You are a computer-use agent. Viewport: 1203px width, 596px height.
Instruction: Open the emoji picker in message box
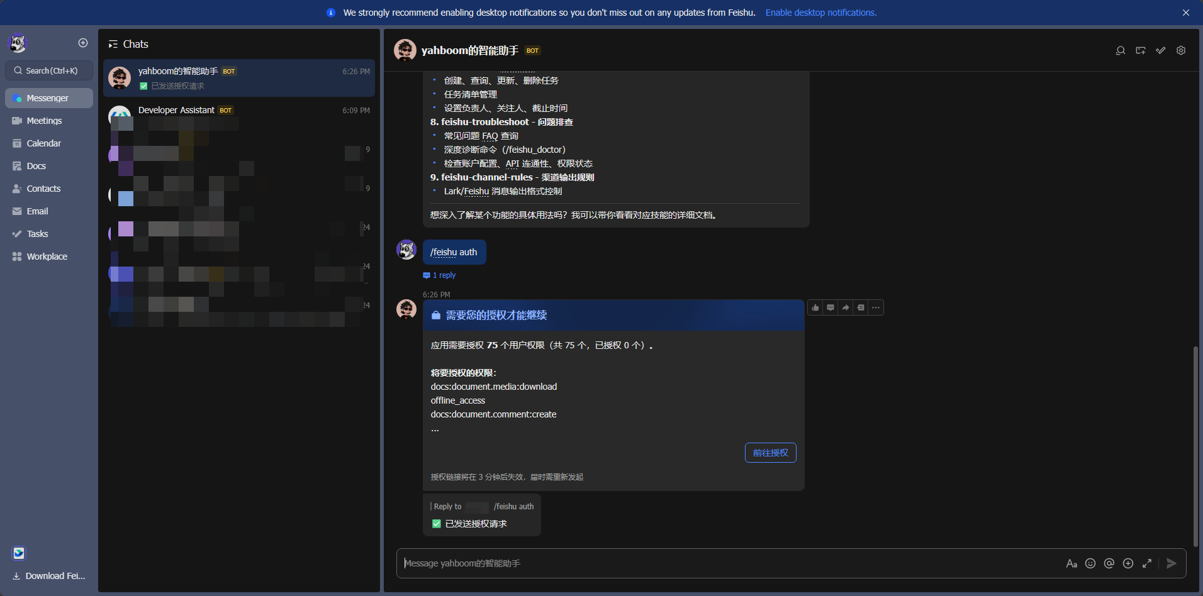[x=1090, y=563]
